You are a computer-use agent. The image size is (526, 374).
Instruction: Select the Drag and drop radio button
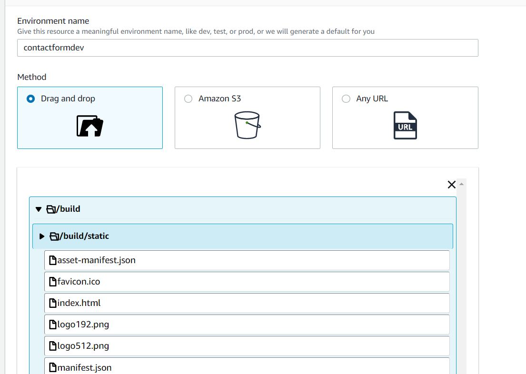30,98
